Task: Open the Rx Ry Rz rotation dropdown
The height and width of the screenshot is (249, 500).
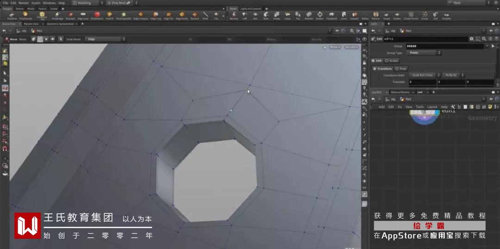Action: [x=453, y=75]
